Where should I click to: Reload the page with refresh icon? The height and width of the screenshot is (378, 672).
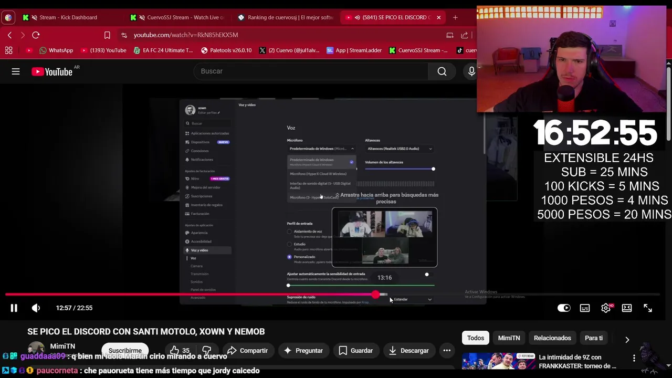(x=36, y=35)
